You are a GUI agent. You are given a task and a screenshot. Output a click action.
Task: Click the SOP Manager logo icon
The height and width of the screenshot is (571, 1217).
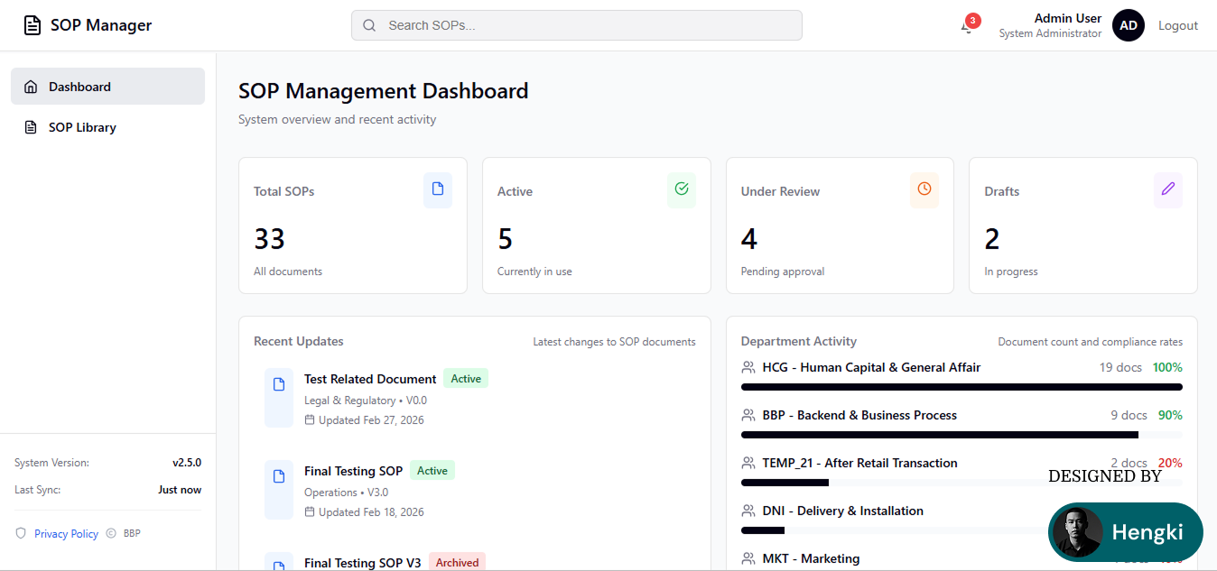[x=33, y=25]
